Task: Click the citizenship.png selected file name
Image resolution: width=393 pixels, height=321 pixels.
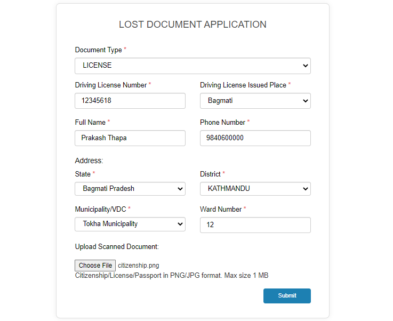Action: (138, 266)
